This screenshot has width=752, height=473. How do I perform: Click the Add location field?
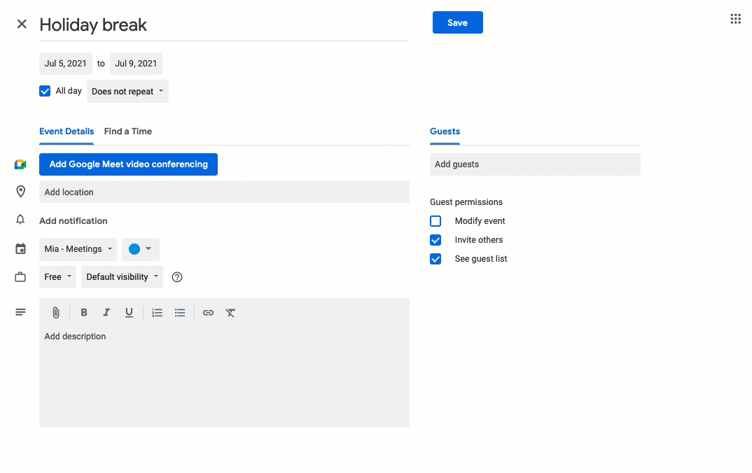tap(225, 192)
